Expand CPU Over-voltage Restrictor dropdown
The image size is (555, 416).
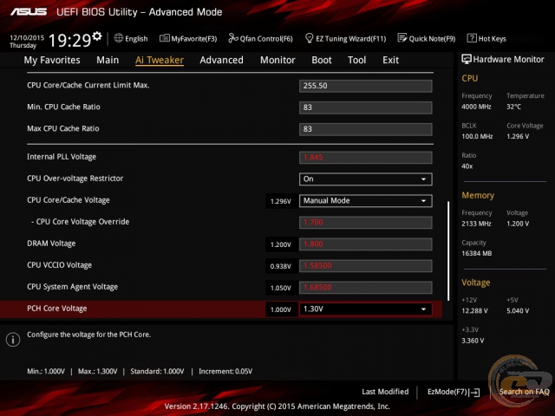pyautogui.click(x=366, y=179)
